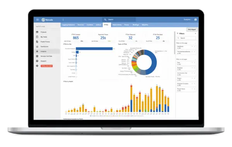Click the Dashboard icon in the sidebar
The height and width of the screenshot is (147, 232).
(37, 46)
